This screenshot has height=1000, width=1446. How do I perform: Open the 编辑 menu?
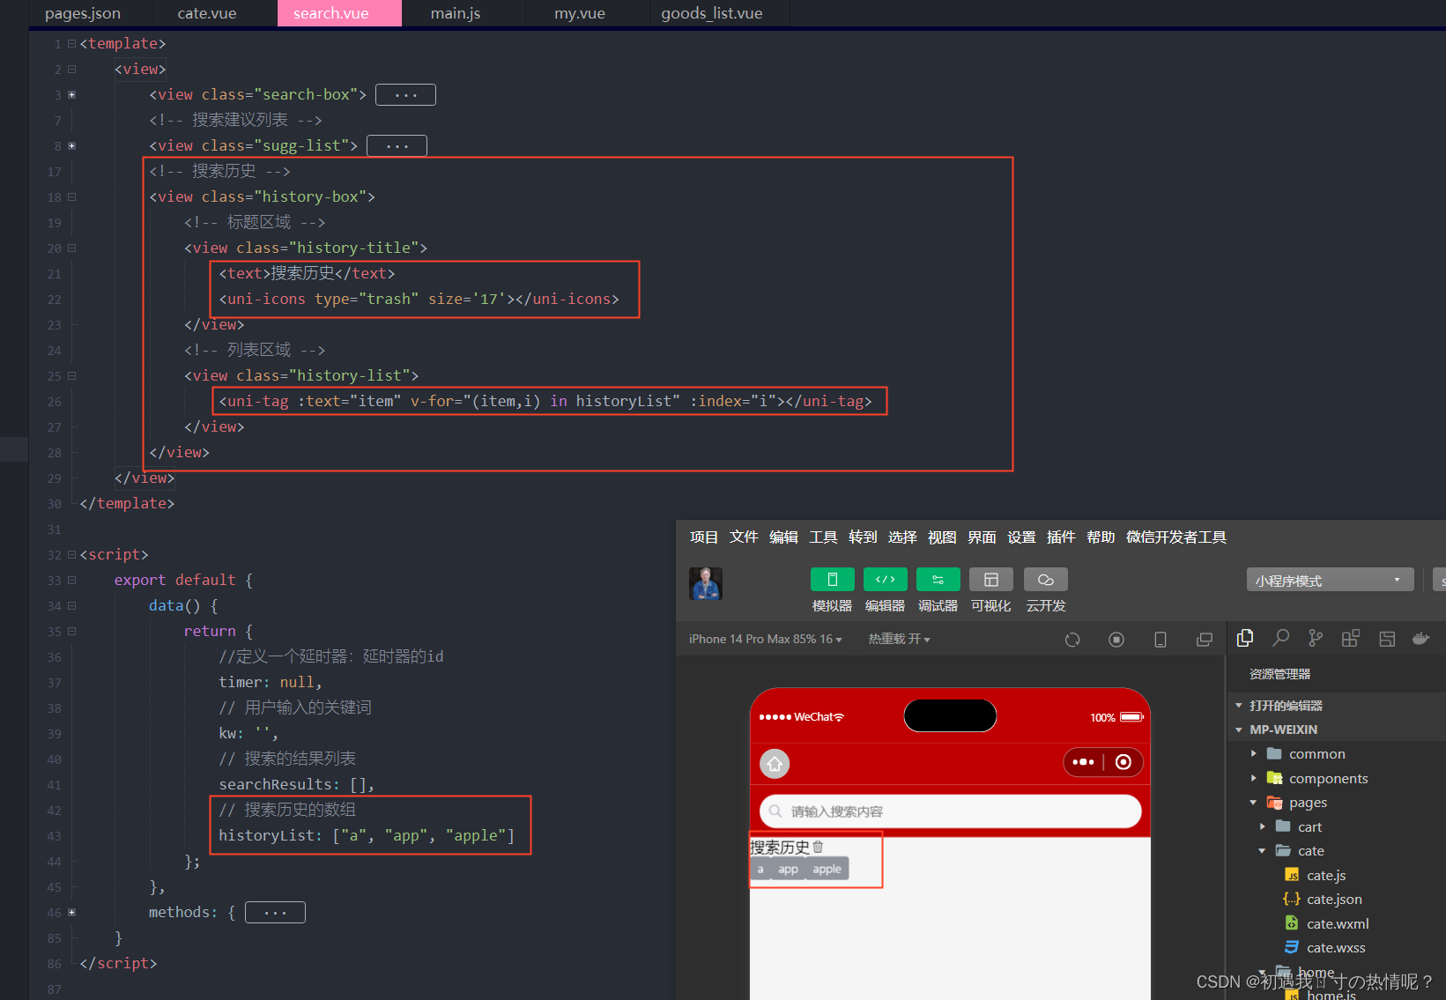pyautogui.click(x=783, y=537)
